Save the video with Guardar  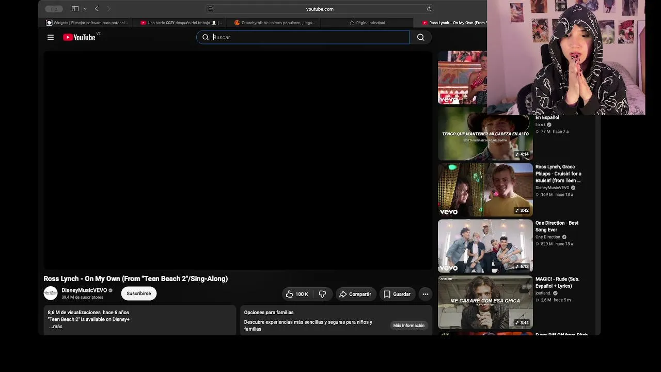point(397,294)
